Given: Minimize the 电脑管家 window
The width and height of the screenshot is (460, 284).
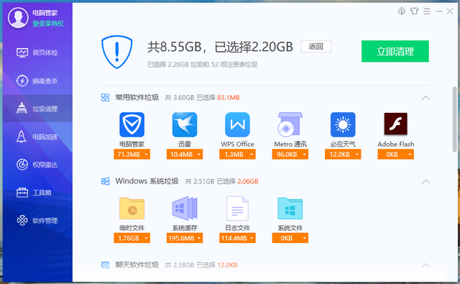Looking at the screenshot, I should (439, 12).
